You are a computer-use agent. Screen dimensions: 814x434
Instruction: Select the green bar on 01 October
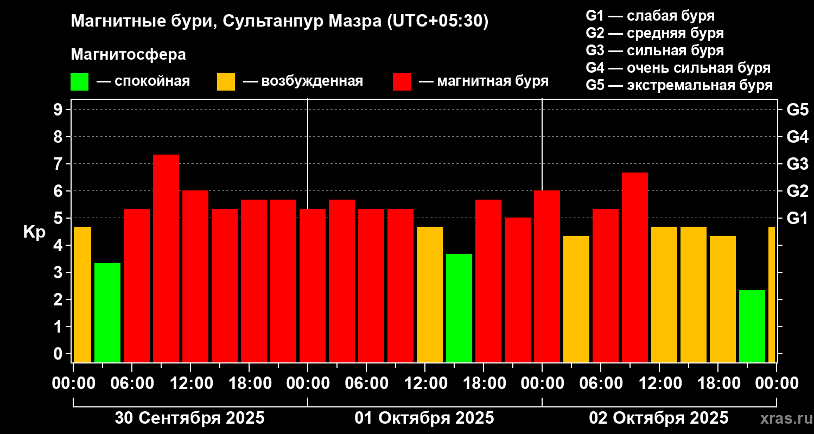point(459,308)
